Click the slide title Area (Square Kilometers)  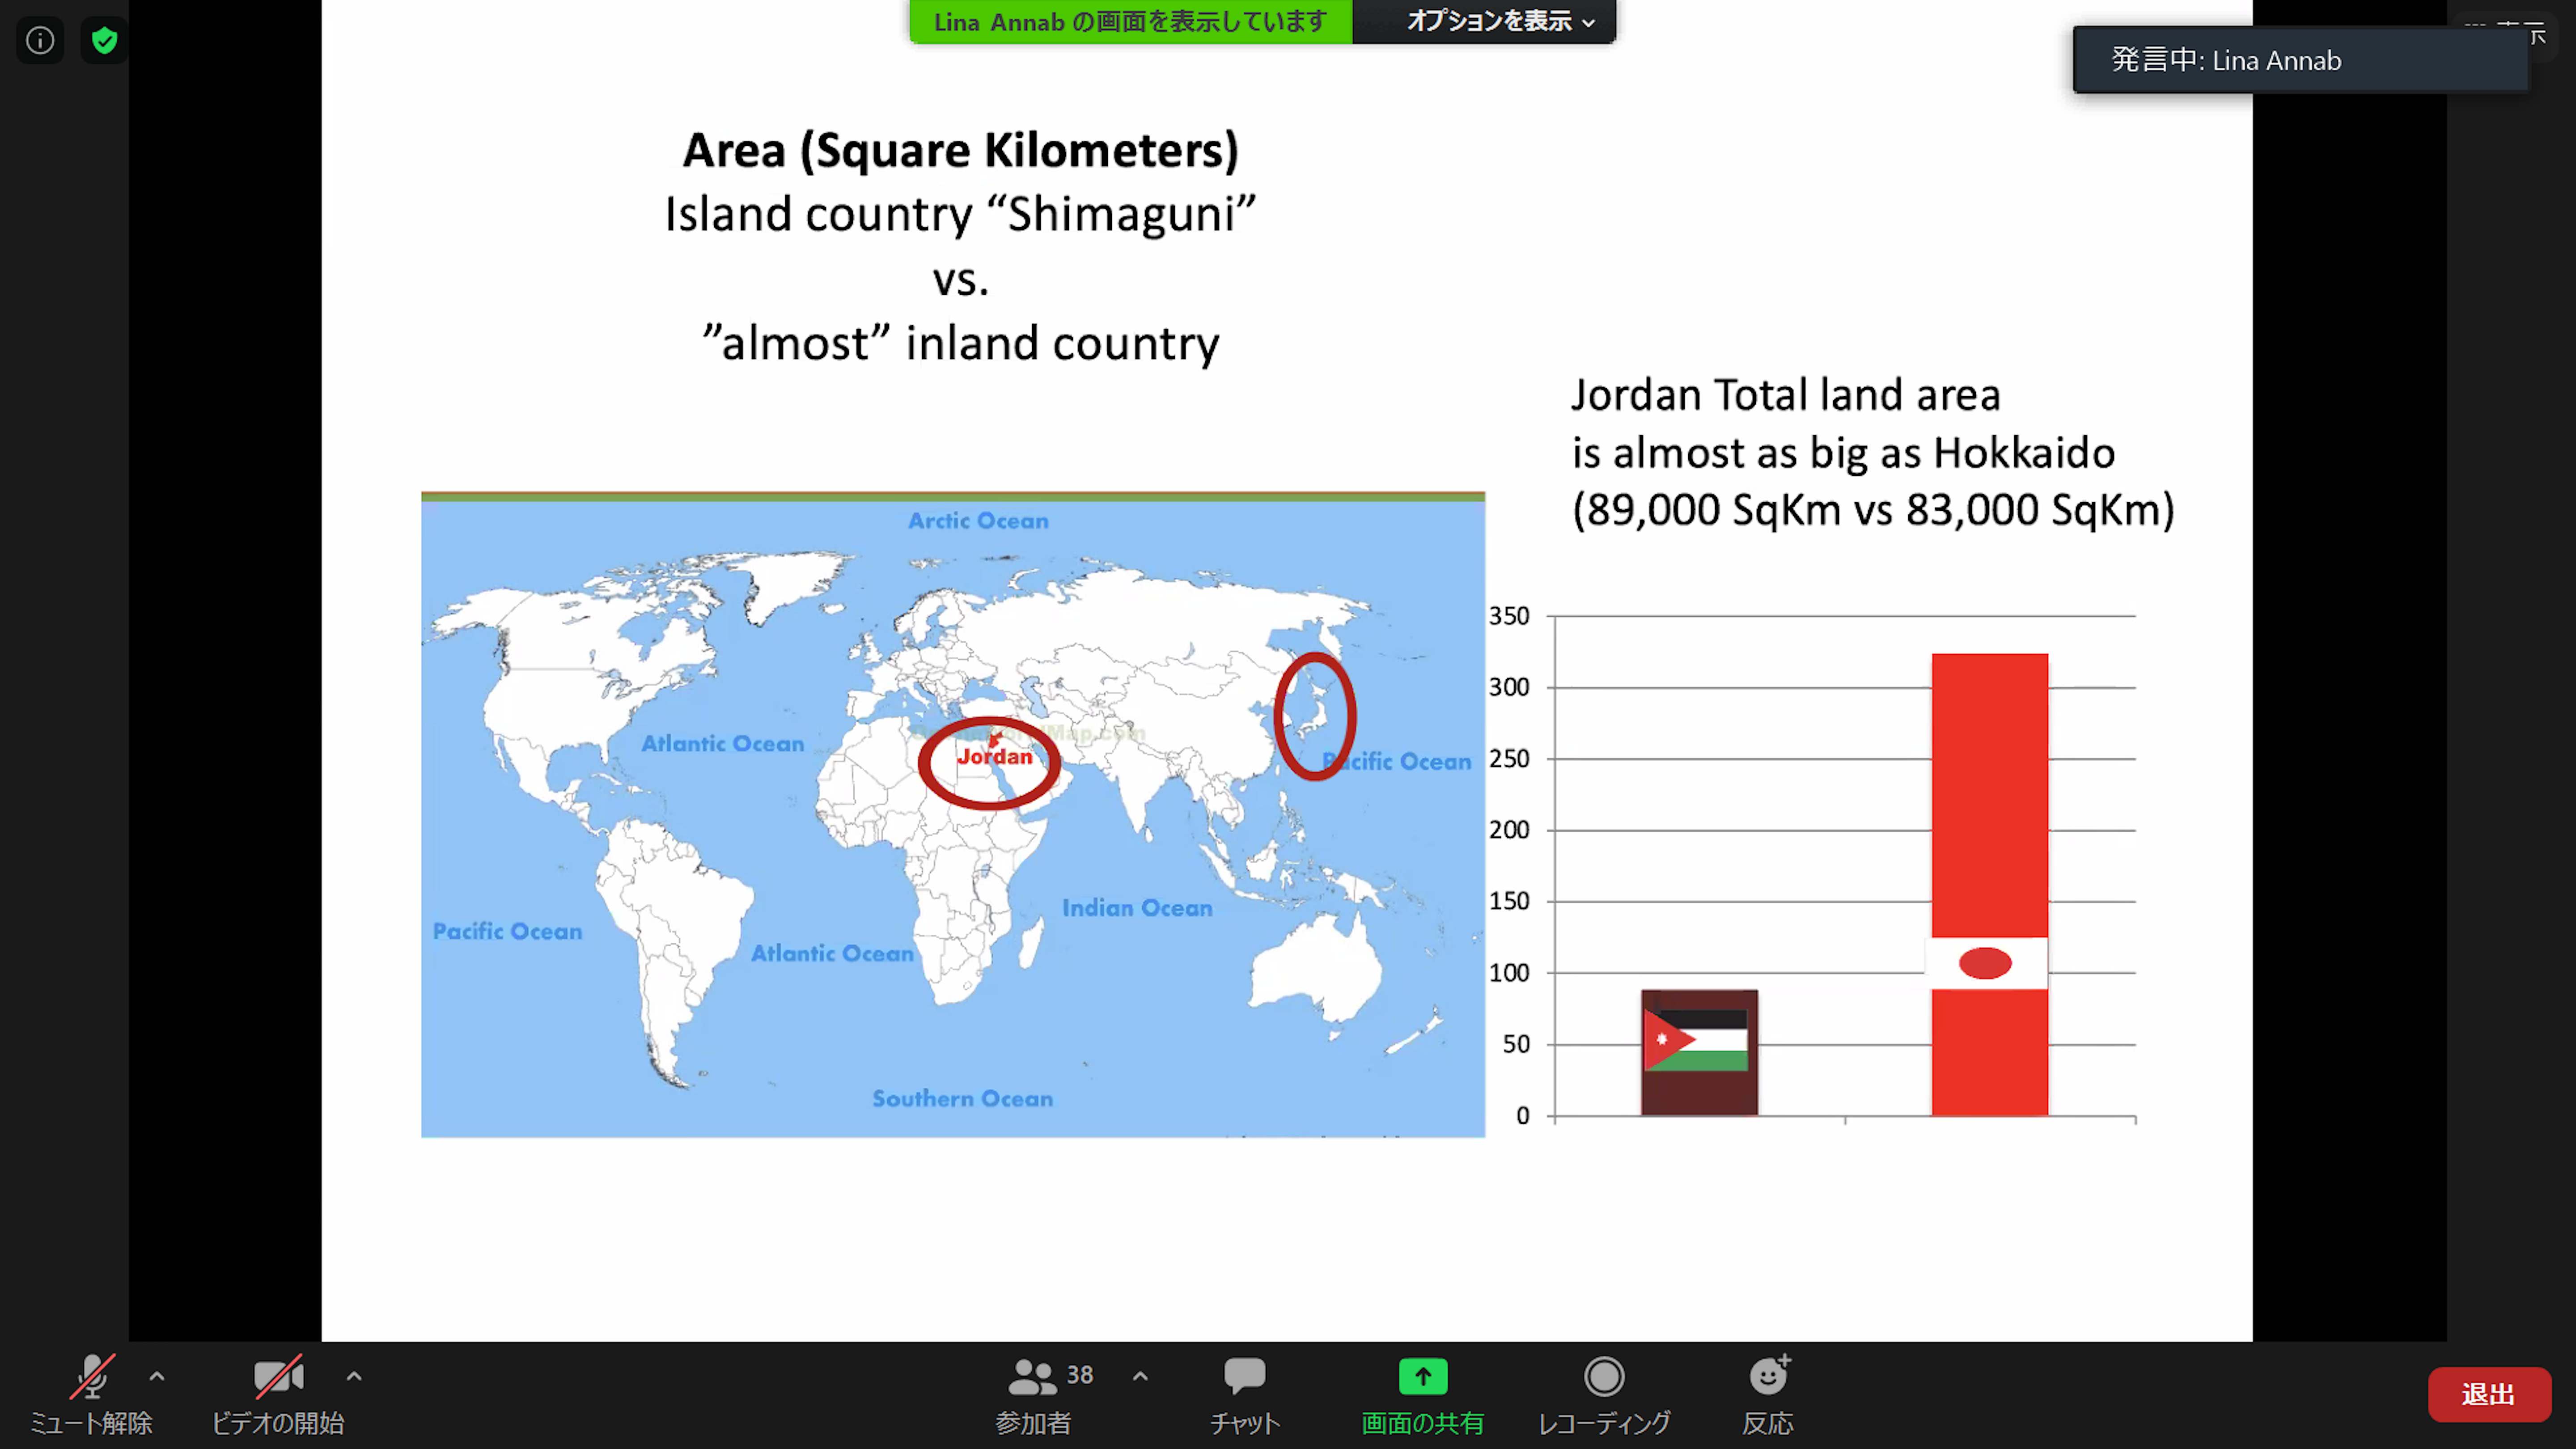[961, 151]
